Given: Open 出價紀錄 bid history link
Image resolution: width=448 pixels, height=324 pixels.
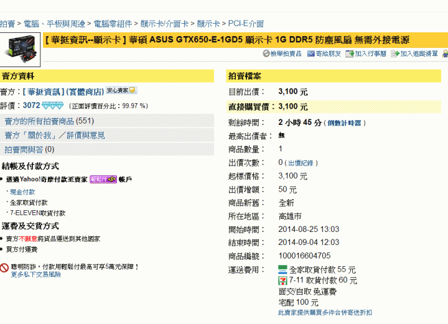Looking at the screenshot, I should click(301, 164).
